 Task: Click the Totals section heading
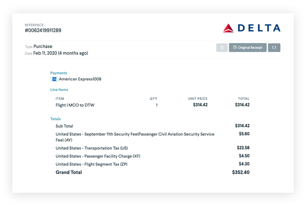(56, 119)
